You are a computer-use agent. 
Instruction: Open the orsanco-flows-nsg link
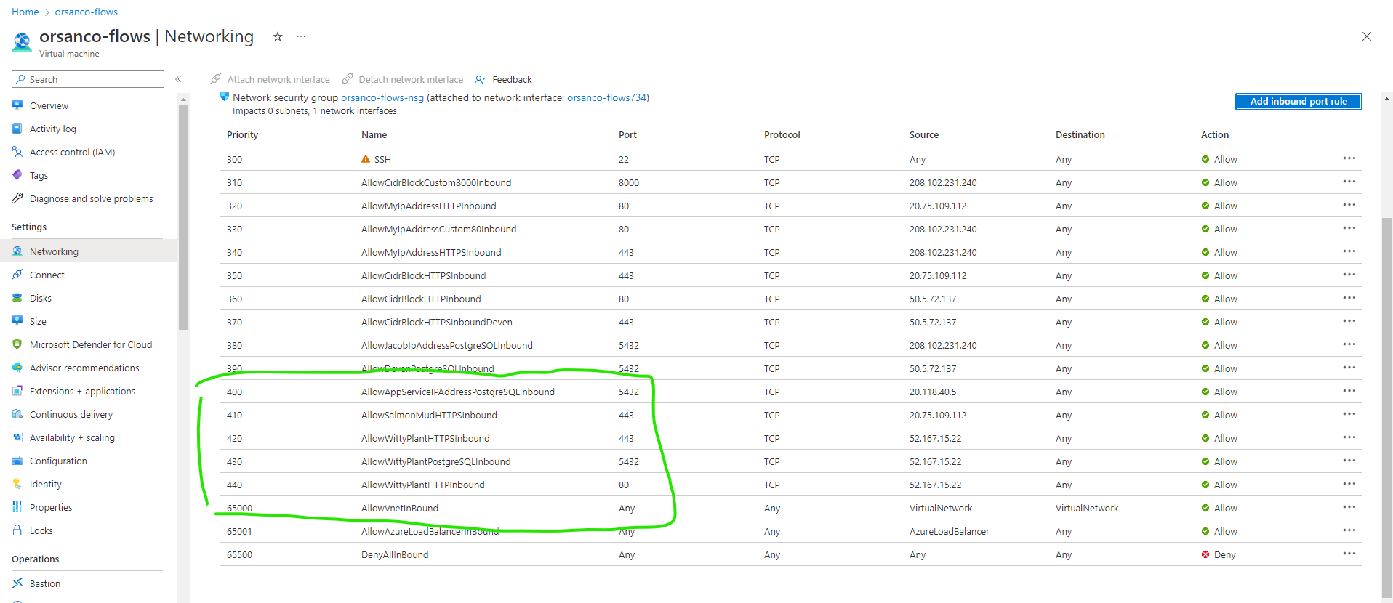(x=382, y=97)
